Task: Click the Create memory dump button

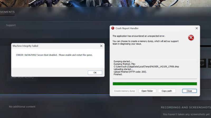Action: [124, 91]
